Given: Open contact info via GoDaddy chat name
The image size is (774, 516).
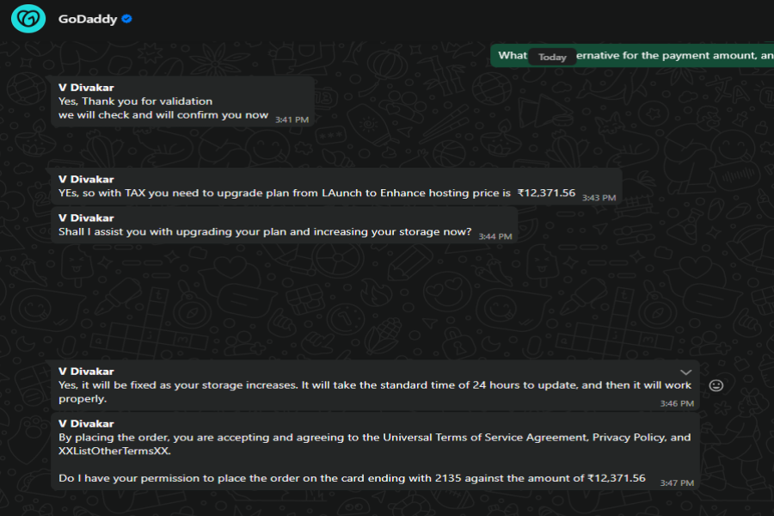Looking at the screenshot, I should point(88,19).
